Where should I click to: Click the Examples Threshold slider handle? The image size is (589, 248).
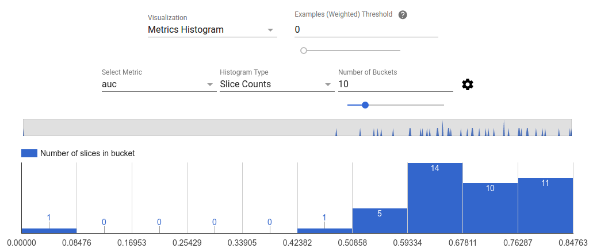click(x=304, y=51)
